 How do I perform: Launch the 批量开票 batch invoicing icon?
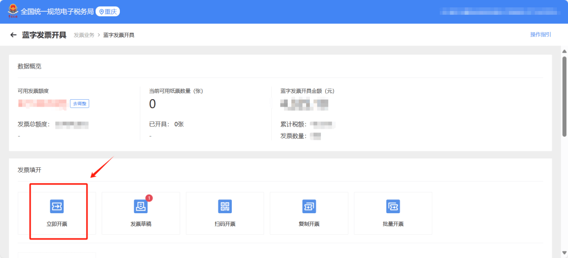[x=393, y=206]
